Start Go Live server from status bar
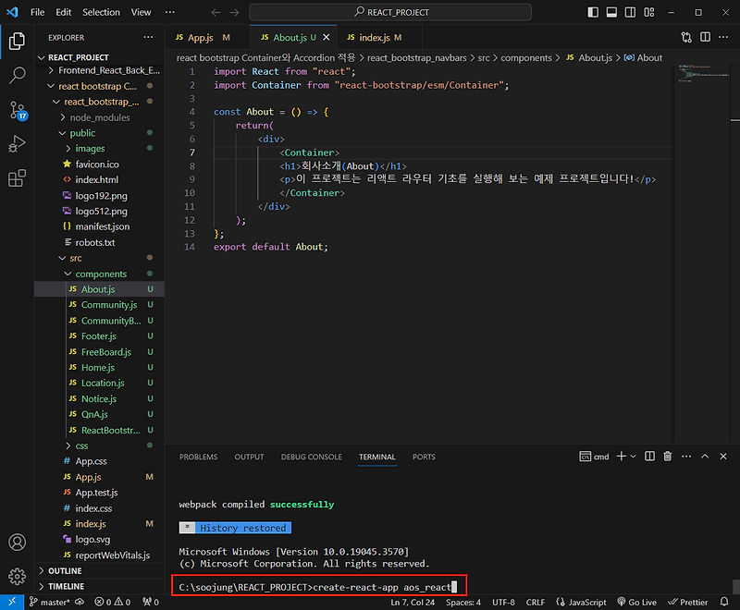The width and height of the screenshot is (740, 610). 636,602
